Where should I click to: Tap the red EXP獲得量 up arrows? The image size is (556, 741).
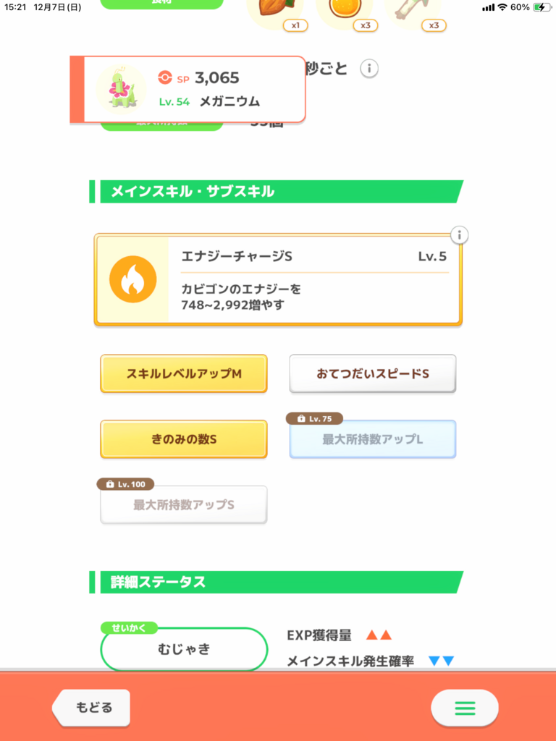pyautogui.click(x=379, y=635)
